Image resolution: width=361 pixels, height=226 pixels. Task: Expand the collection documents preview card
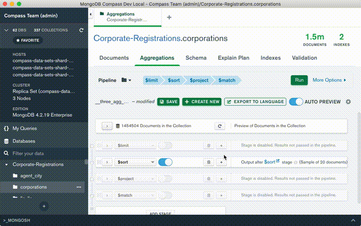click(107, 126)
